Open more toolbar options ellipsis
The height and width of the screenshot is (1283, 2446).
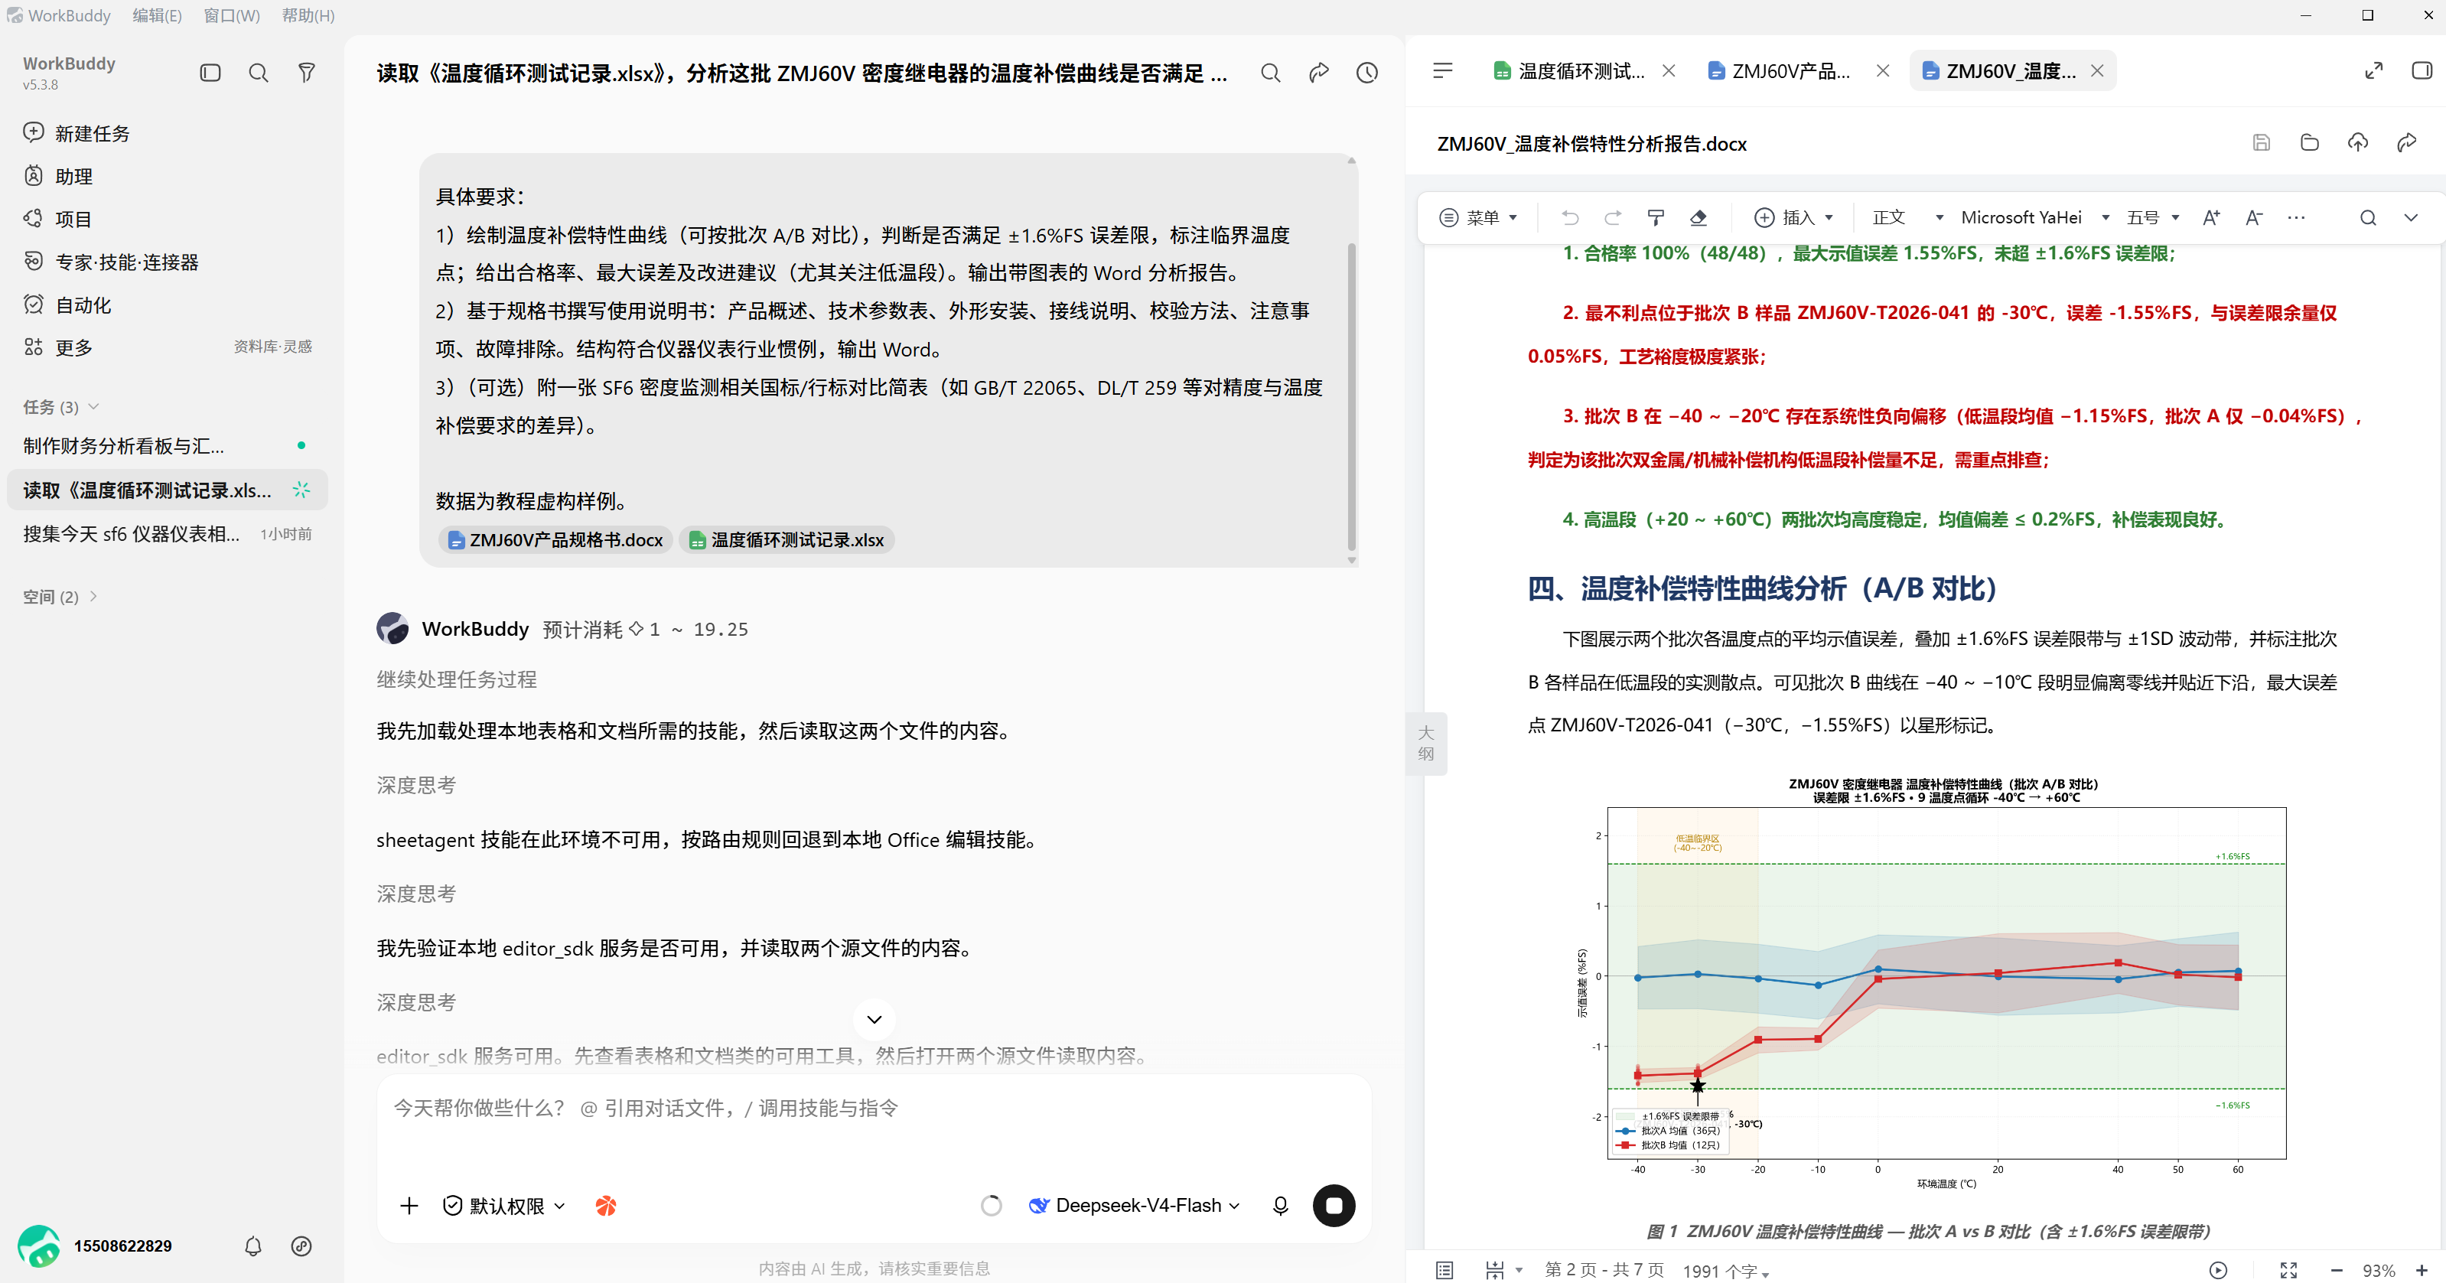pos(2296,217)
